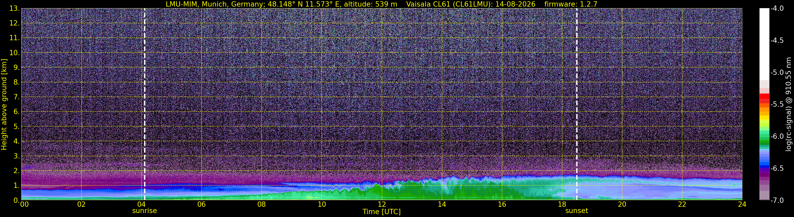Click the time tick label '06'
Image resolution: width=794 pixels, height=217 pixels.
pos(201,204)
